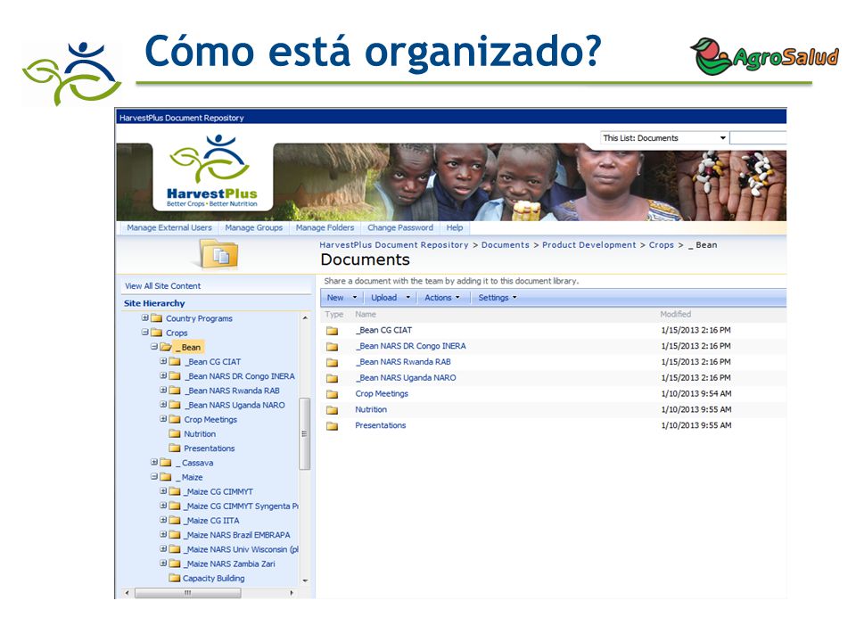This screenshot has width=856, height=642.
Task: Expand the Country Programs tree node
Action: [145, 317]
